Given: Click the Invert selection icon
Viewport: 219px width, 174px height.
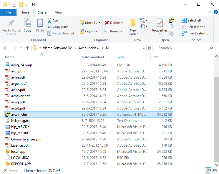Looking at the screenshot, I should [x=184, y=33].
